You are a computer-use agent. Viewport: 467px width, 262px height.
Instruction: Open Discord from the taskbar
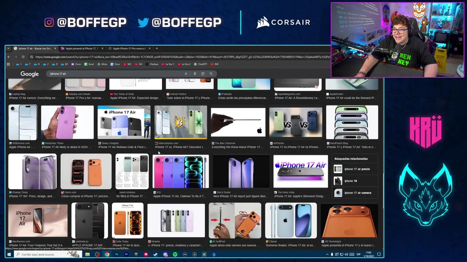pyautogui.click(x=165, y=254)
